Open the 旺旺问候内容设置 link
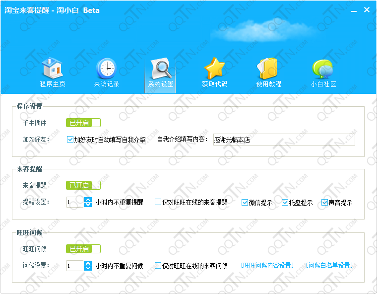 click(267, 266)
